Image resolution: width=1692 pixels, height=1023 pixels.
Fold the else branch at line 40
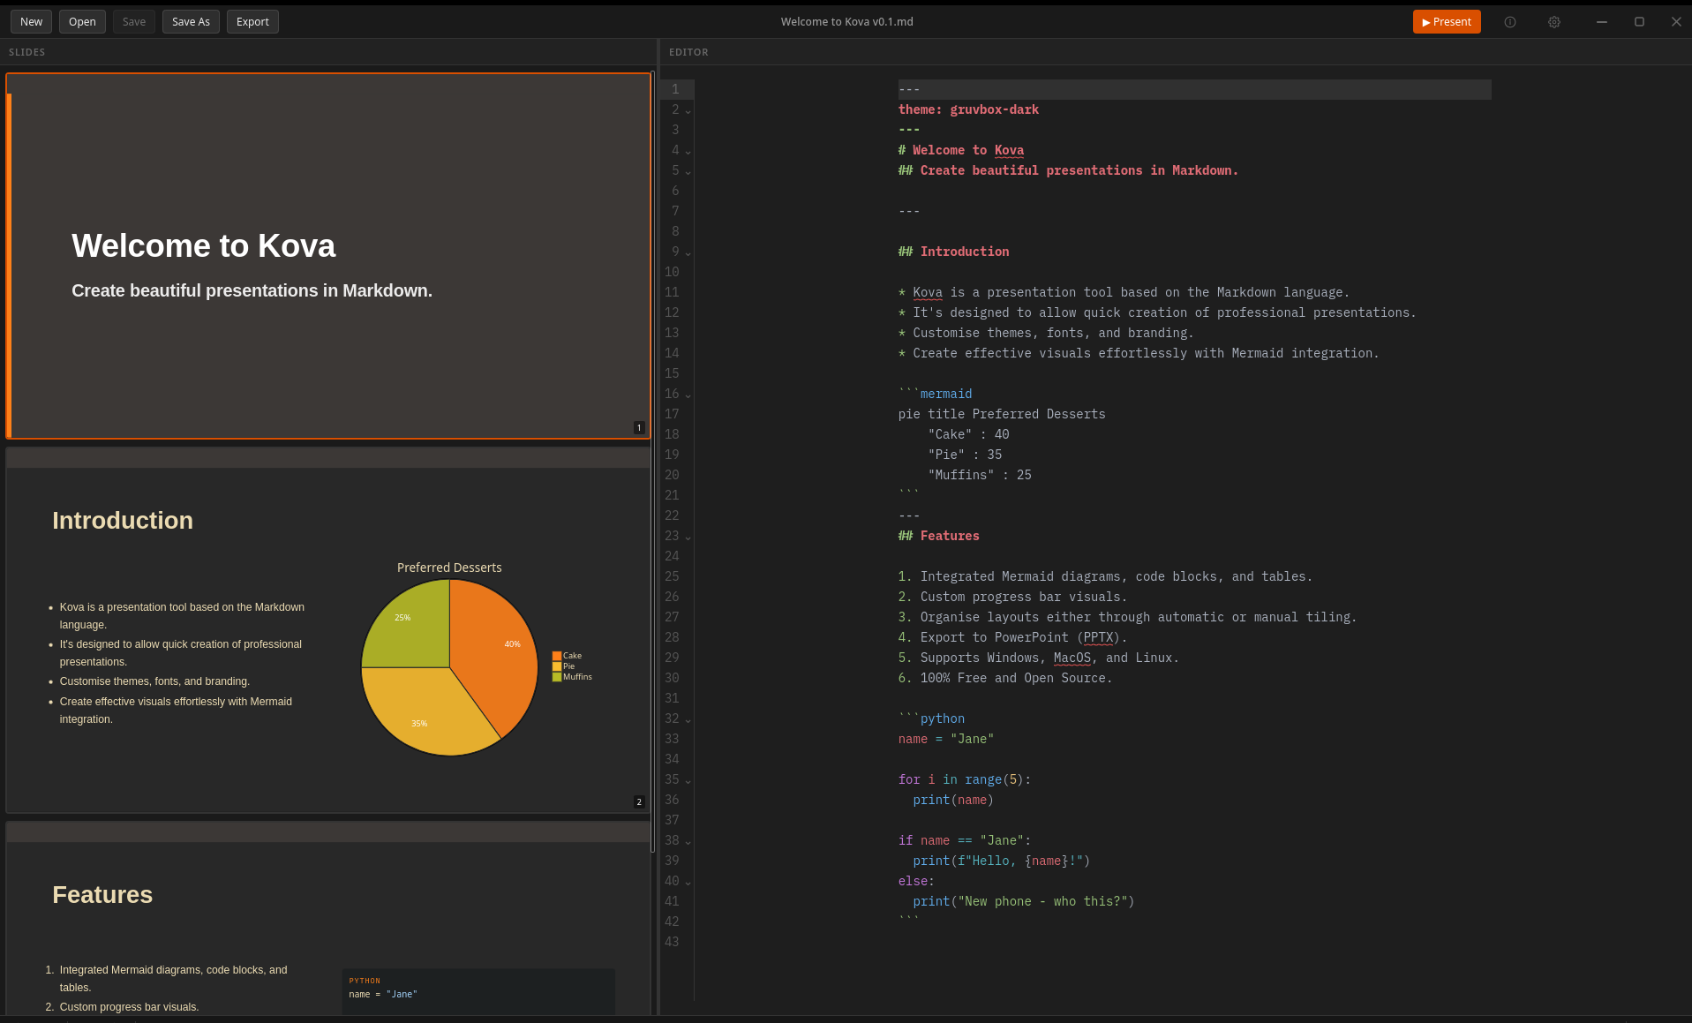tap(688, 883)
